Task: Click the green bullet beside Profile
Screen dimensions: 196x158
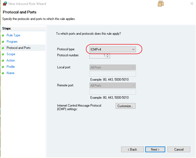Action: (3, 67)
